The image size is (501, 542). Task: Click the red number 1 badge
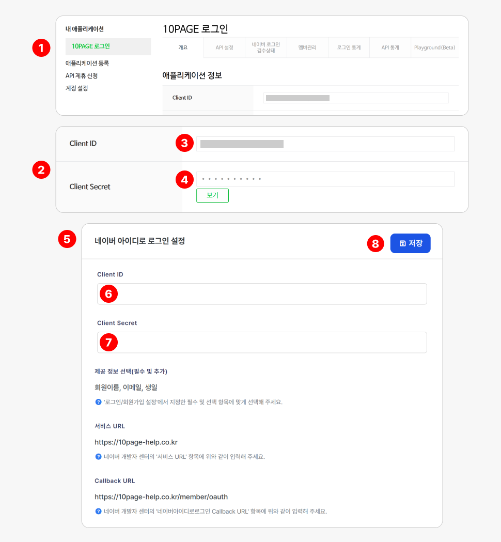pyautogui.click(x=41, y=48)
